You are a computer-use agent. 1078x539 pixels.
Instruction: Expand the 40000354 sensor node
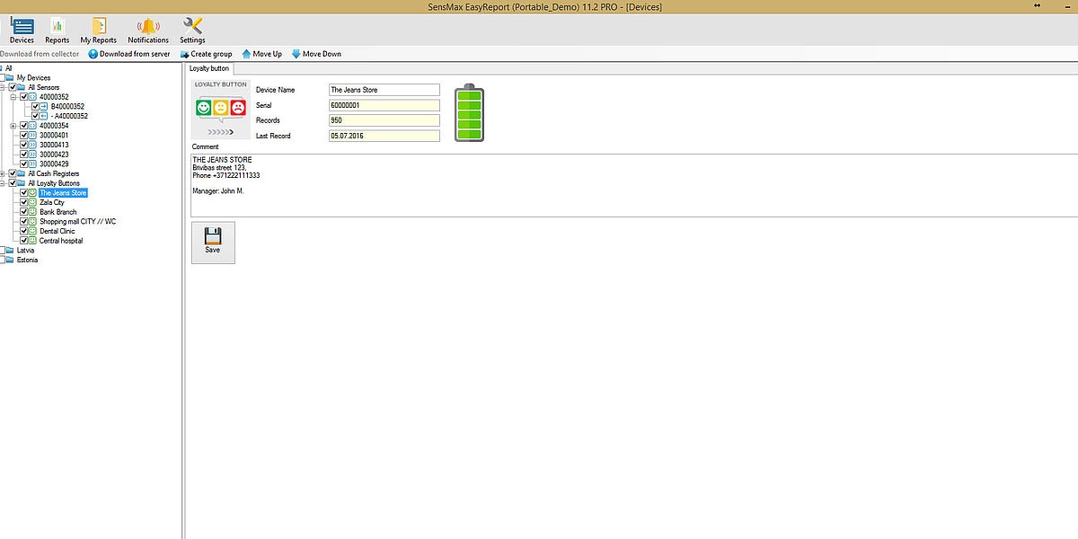click(x=13, y=126)
